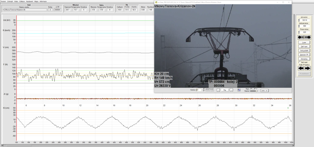Image resolution: width=314 pixels, height=147 pixels.
Task: Click the Posun okna stepper arrows
Action: (x=299, y=32)
